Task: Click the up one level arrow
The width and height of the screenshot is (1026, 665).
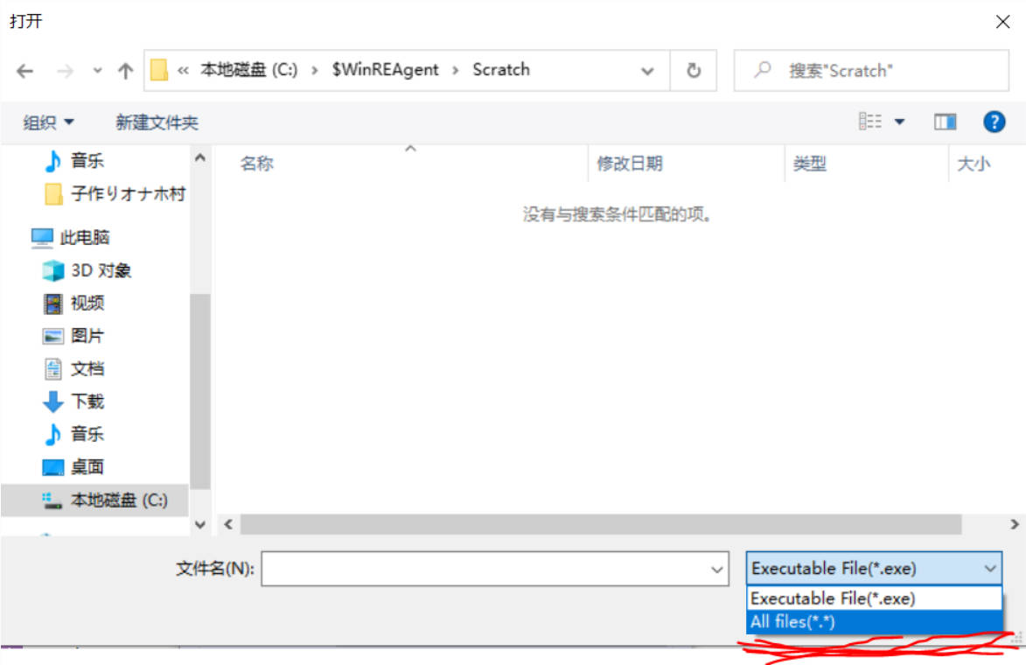Action: coord(125,72)
